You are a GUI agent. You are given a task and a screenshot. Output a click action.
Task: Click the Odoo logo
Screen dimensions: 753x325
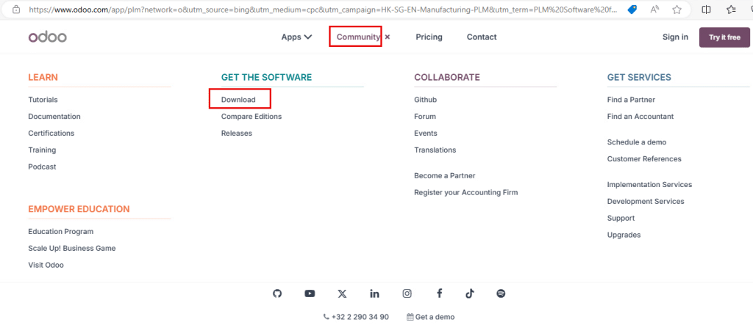[48, 37]
